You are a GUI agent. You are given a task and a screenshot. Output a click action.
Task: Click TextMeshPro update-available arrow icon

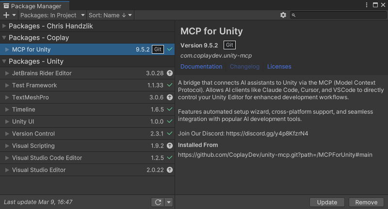click(170, 97)
